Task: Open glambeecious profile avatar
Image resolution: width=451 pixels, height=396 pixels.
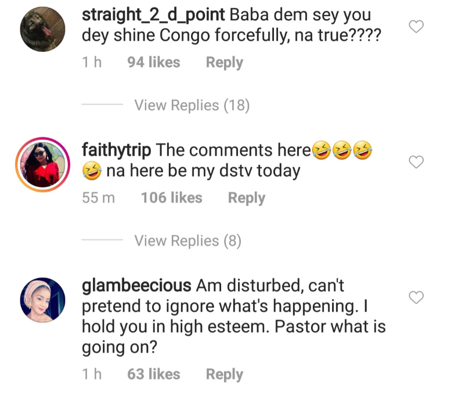Action: [x=42, y=300]
